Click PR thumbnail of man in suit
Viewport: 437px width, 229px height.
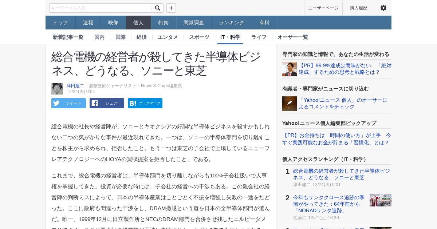(x=290, y=69)
